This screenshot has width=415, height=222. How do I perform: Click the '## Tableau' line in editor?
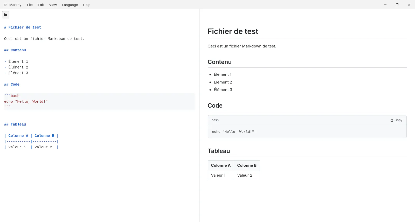tap(15, 124)
